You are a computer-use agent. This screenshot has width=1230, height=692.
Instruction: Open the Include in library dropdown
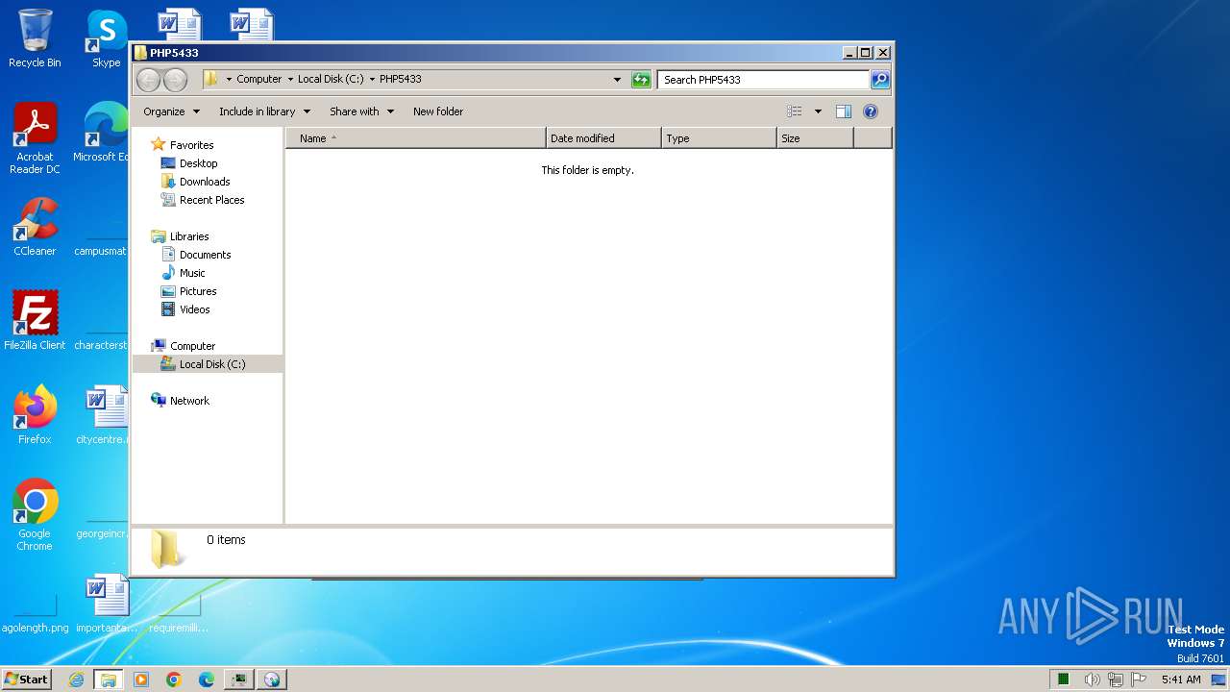pos(264,111)
